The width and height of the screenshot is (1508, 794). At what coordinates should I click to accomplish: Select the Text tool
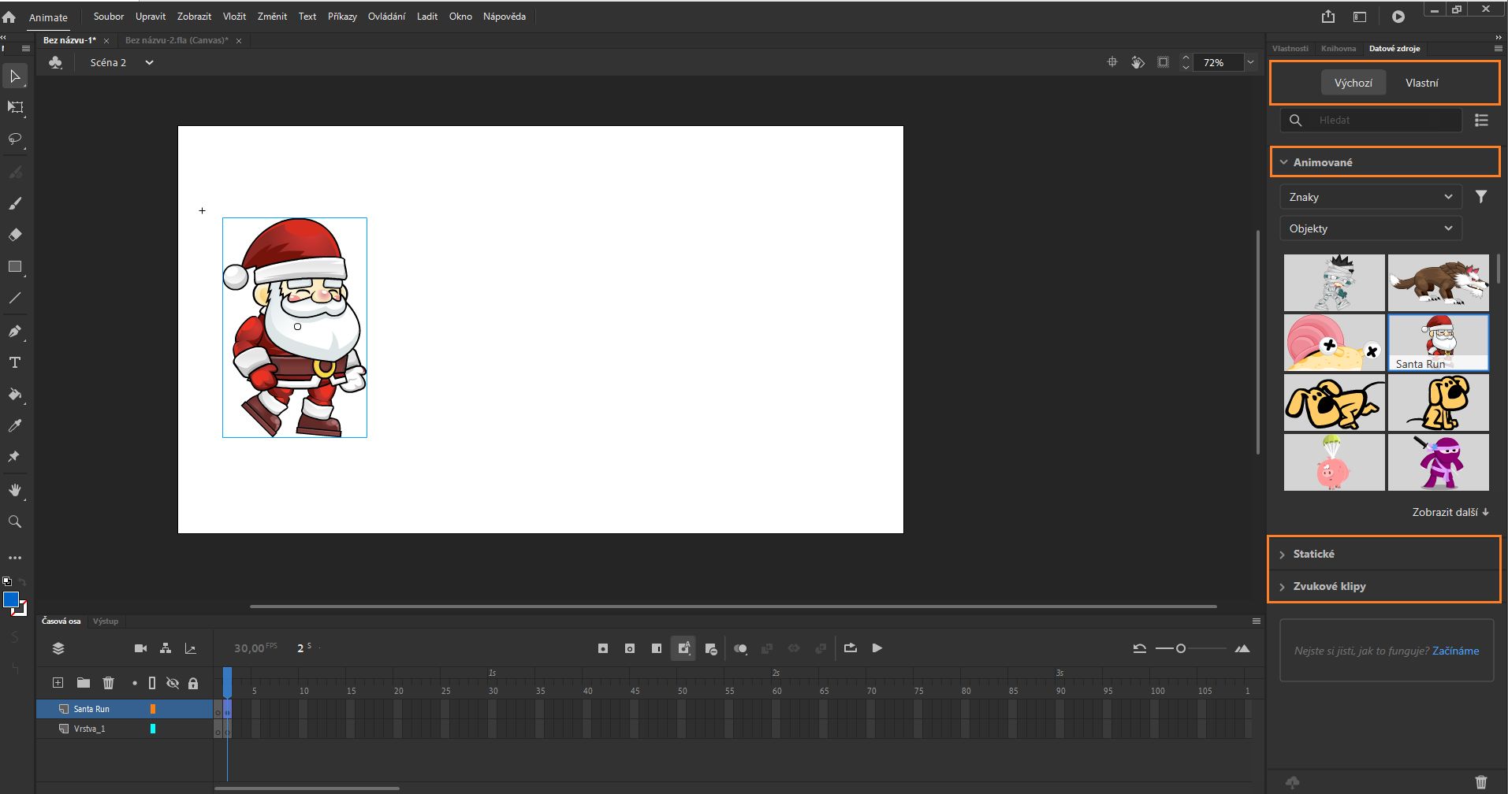(15, 362)
